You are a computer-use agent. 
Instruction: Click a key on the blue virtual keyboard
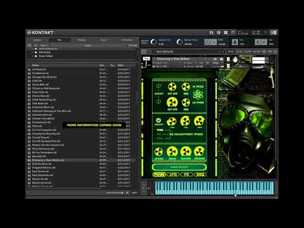tap(215, 187)
